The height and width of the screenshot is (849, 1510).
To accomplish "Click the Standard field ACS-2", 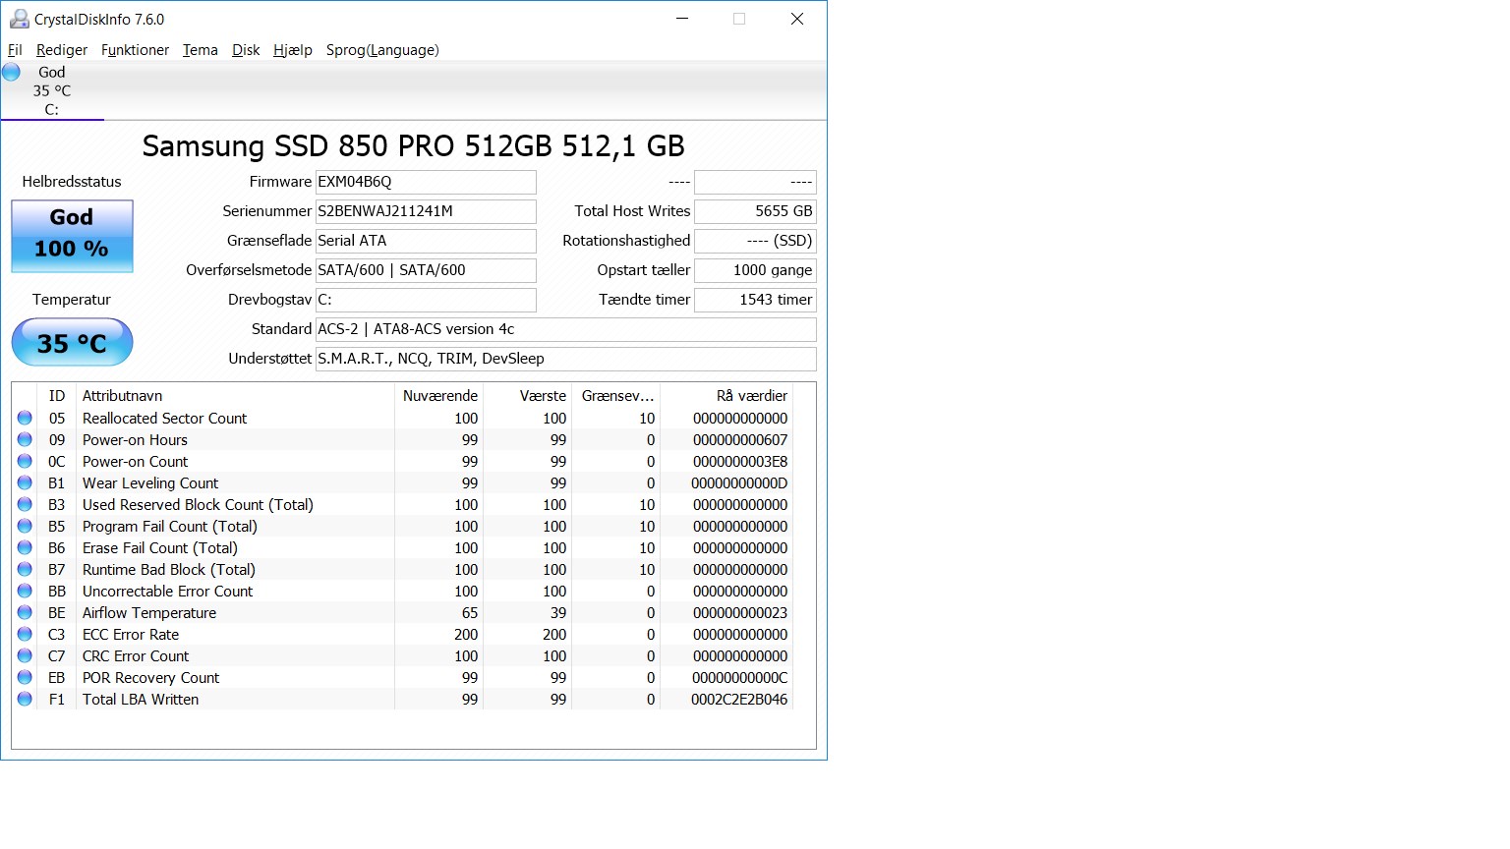I will pos(566,329).
